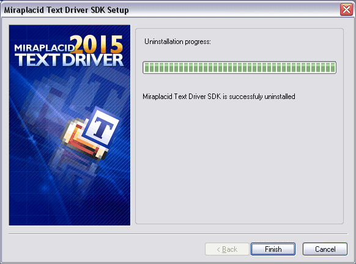Click the Finish button

[273, 249]
